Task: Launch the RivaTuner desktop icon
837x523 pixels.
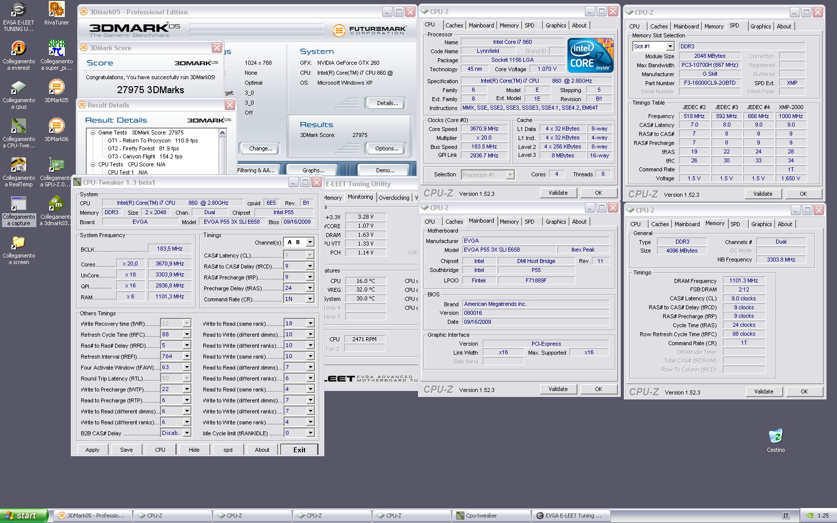Action: (x=56, y=14)
